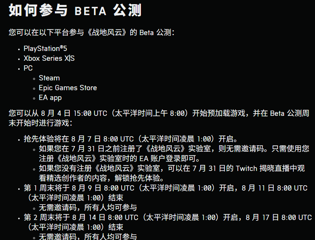
Task: Click the 7 月 31 日之前注册 sub-bullet text
Action: coord(174,154)
